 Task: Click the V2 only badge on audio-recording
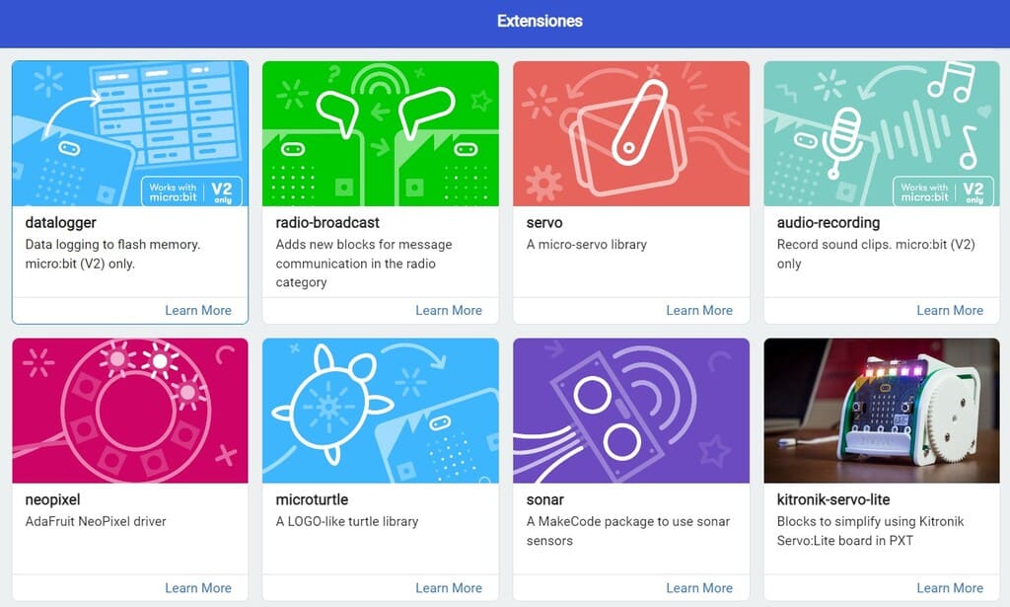point(974,192)
